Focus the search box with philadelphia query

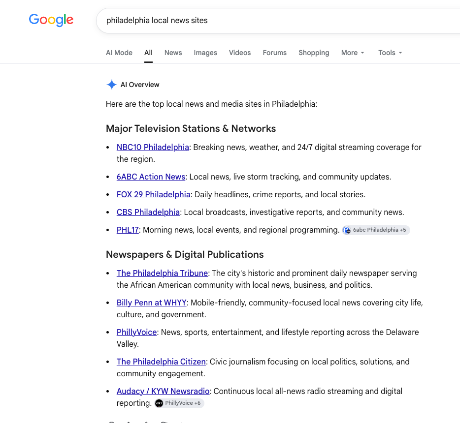[278, 21]
